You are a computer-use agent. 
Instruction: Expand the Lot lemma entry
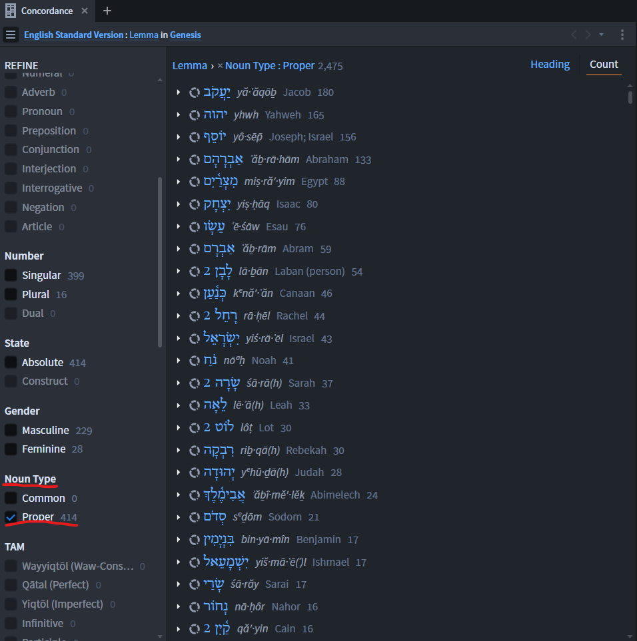tap(179, 427)
